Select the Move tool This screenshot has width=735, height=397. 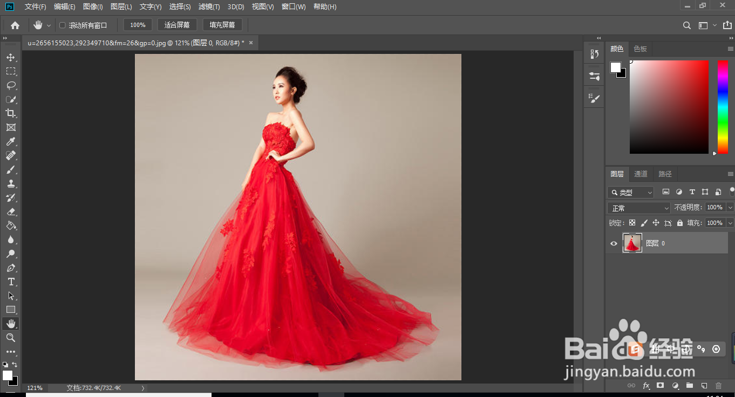11,57
